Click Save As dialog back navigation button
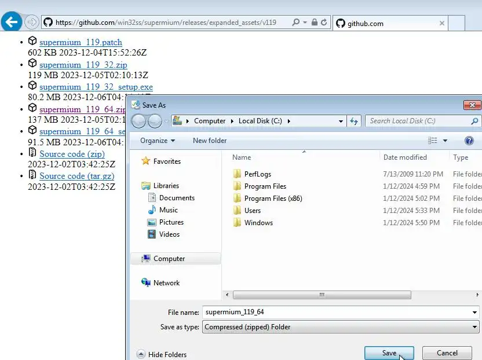Viewport: 482px width, 360px height. (138, 121)
